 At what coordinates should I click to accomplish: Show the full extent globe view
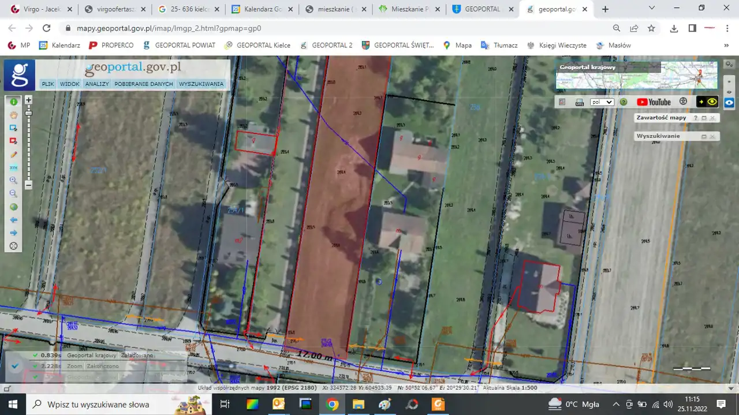(x=13, y=207)
